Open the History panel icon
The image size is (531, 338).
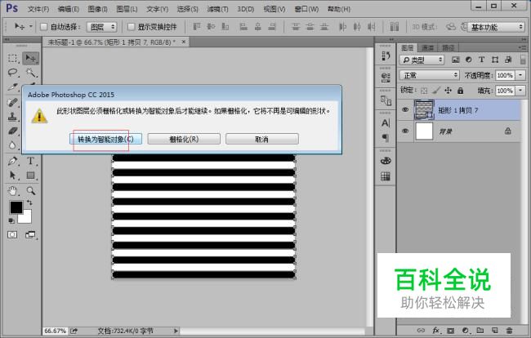pyautogui.click(x=386, y=56)
